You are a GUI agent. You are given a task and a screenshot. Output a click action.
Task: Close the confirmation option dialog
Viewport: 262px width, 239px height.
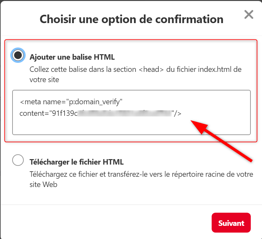(x=249, y=14)
